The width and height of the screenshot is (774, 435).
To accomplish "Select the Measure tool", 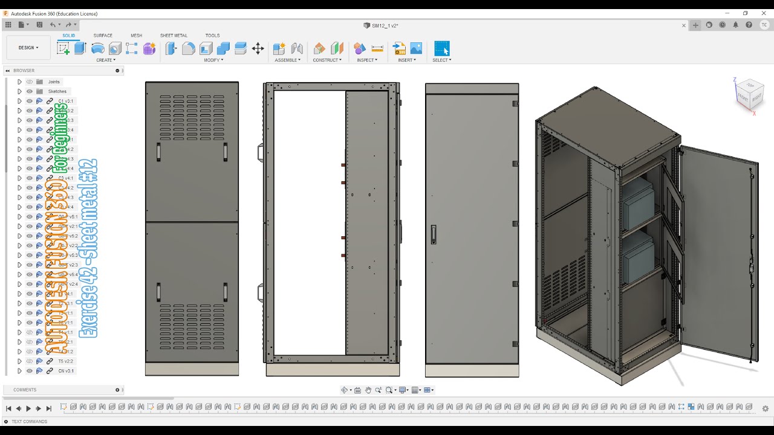I will 377,48.
